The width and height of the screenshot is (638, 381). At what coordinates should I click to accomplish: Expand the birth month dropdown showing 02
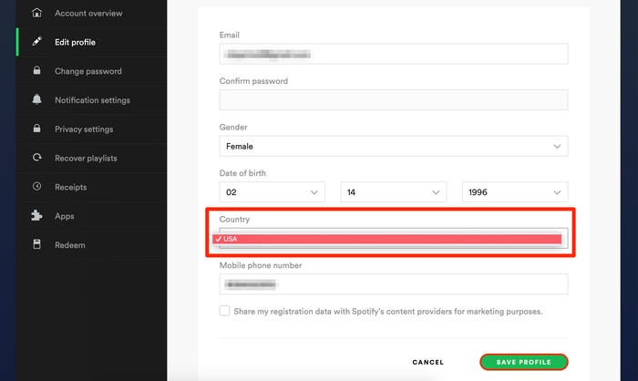[x=272, y=192]
